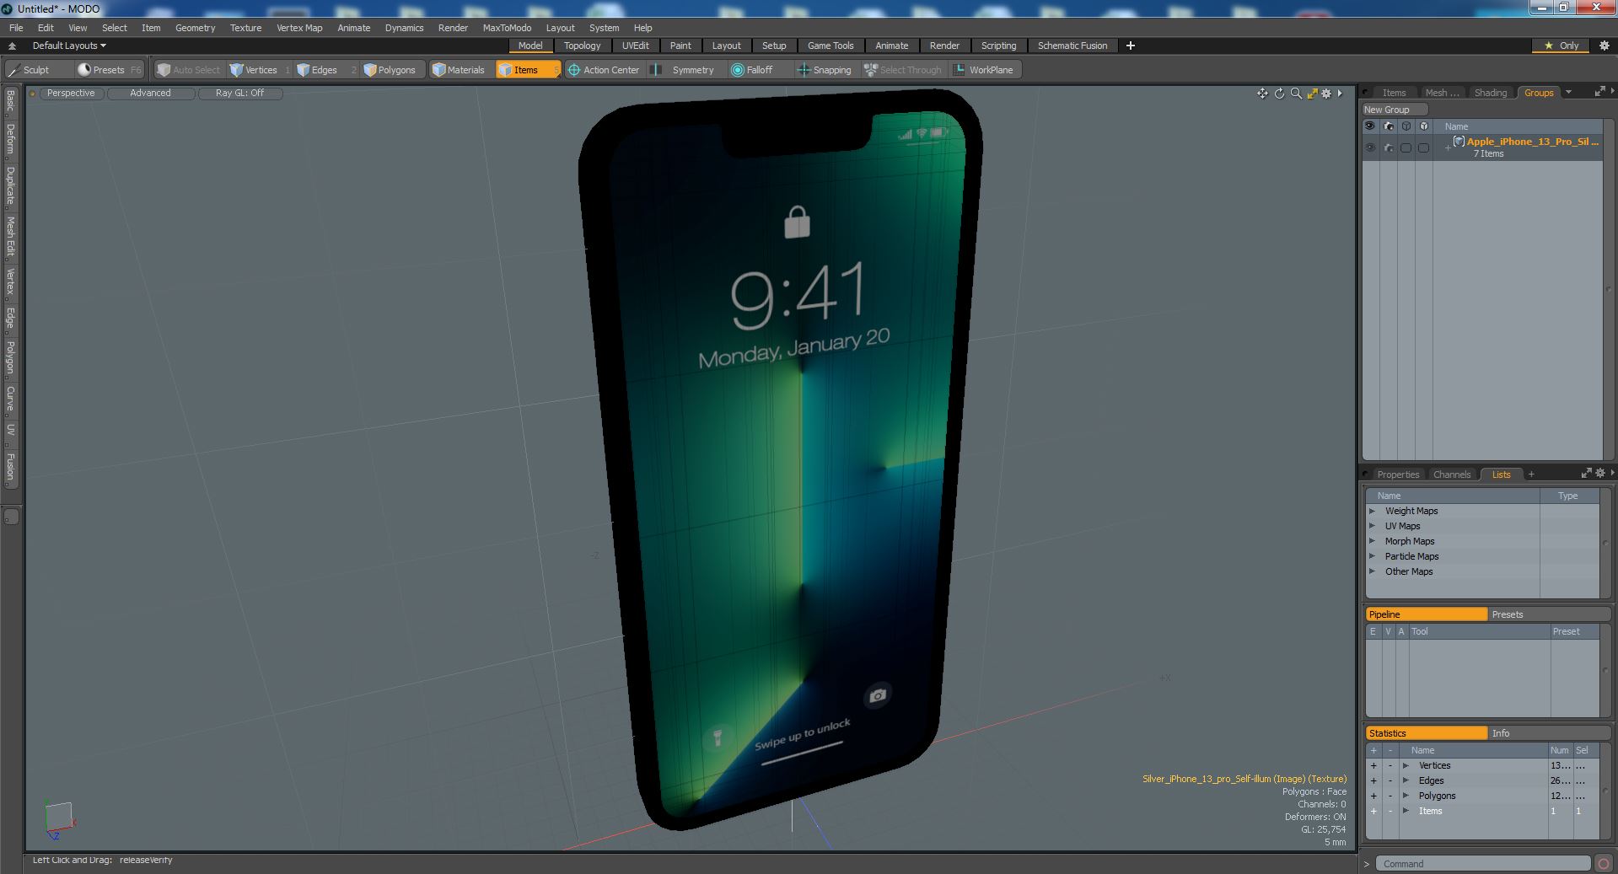Toggle render camera of Apple_iPhone_13_Pro group
This screenshot has height=874, width=1618.
click(x=1389, y=147)
